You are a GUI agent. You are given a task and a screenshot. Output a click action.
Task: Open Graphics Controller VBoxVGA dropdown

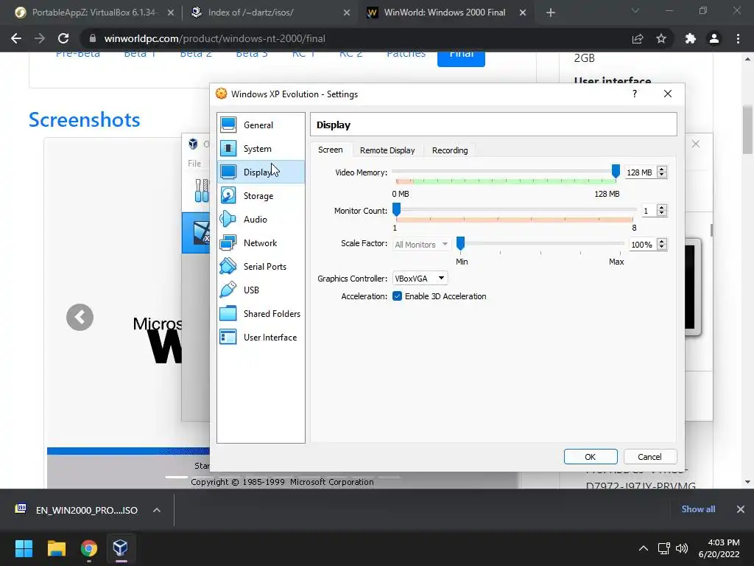tap(420, 278)
